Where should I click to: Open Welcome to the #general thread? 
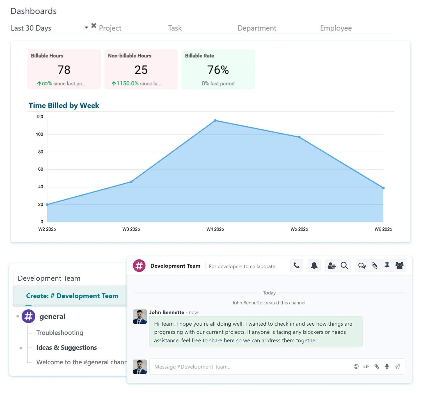[81, 362]
